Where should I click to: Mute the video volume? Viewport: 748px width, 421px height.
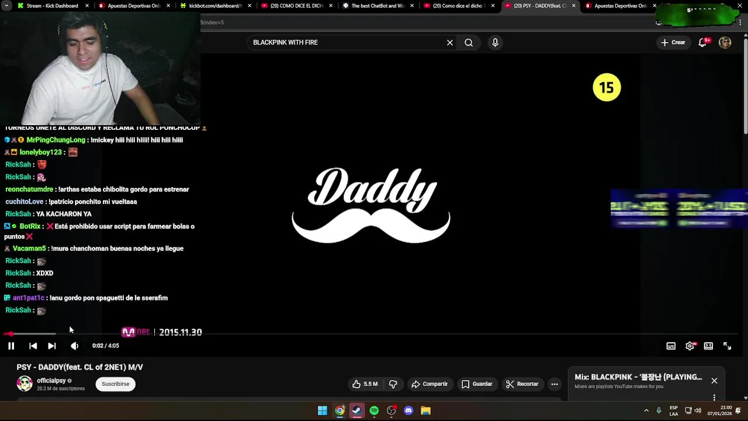74,346
